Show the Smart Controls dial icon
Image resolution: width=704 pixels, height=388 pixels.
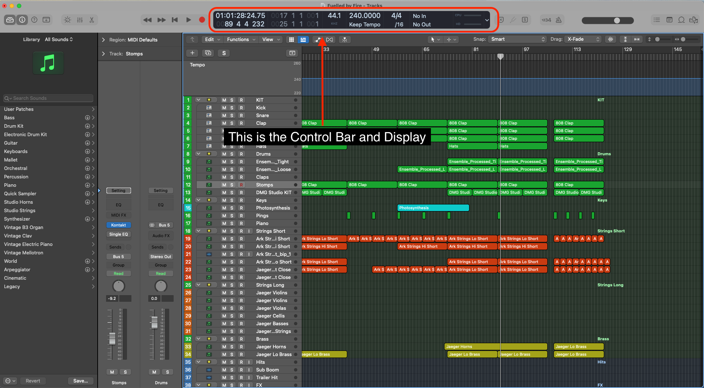click(x=68, y=20)
